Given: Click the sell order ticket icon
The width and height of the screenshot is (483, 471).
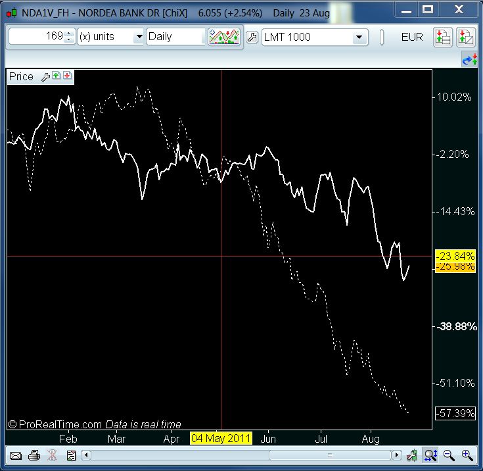Looking at the screenshot, I should tap(466, 37).
